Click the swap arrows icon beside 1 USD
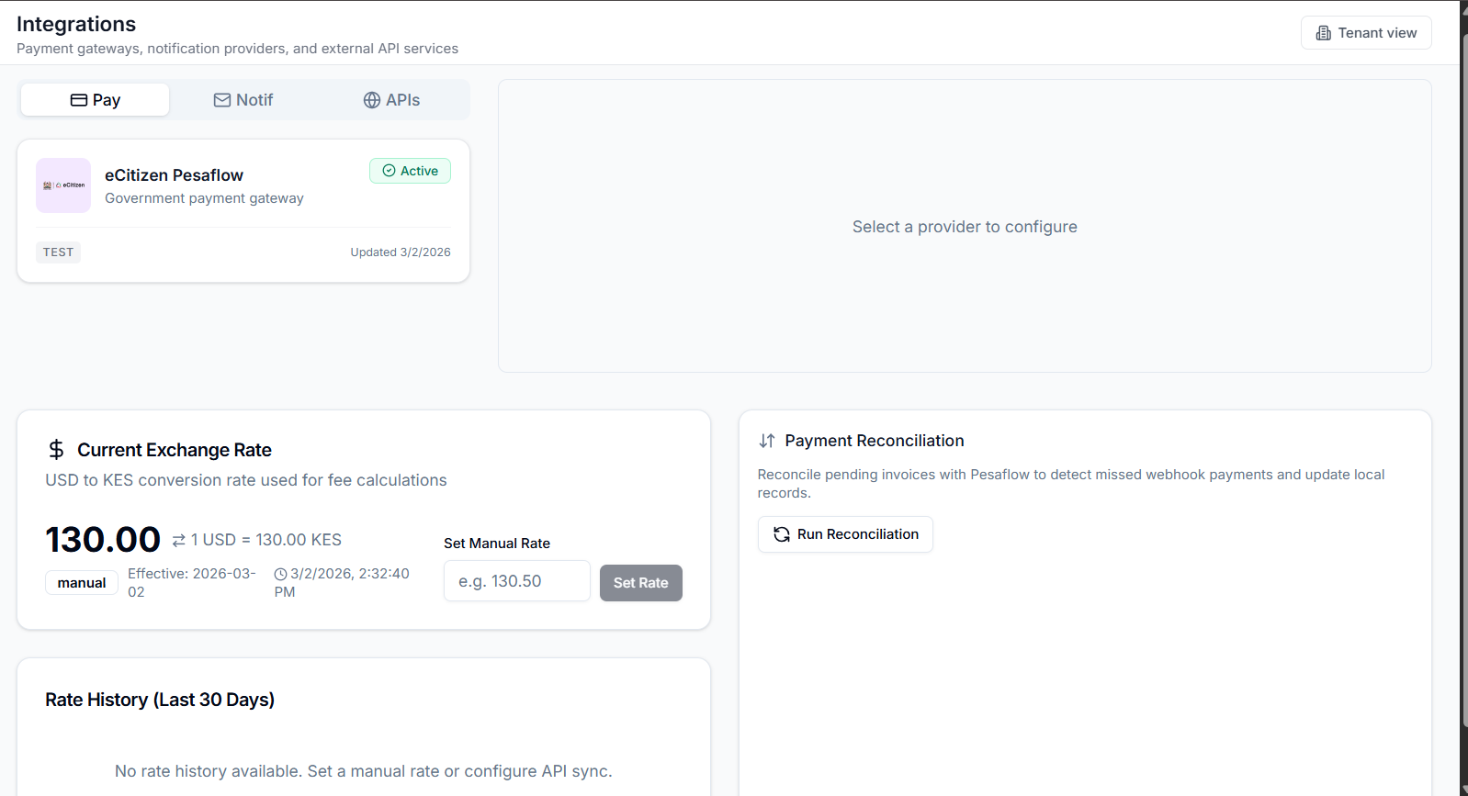The height and width of the screenshot is (796, 1468). point(179,541)
